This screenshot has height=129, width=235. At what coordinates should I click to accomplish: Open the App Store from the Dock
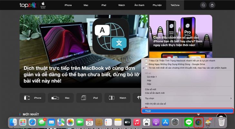165,122
